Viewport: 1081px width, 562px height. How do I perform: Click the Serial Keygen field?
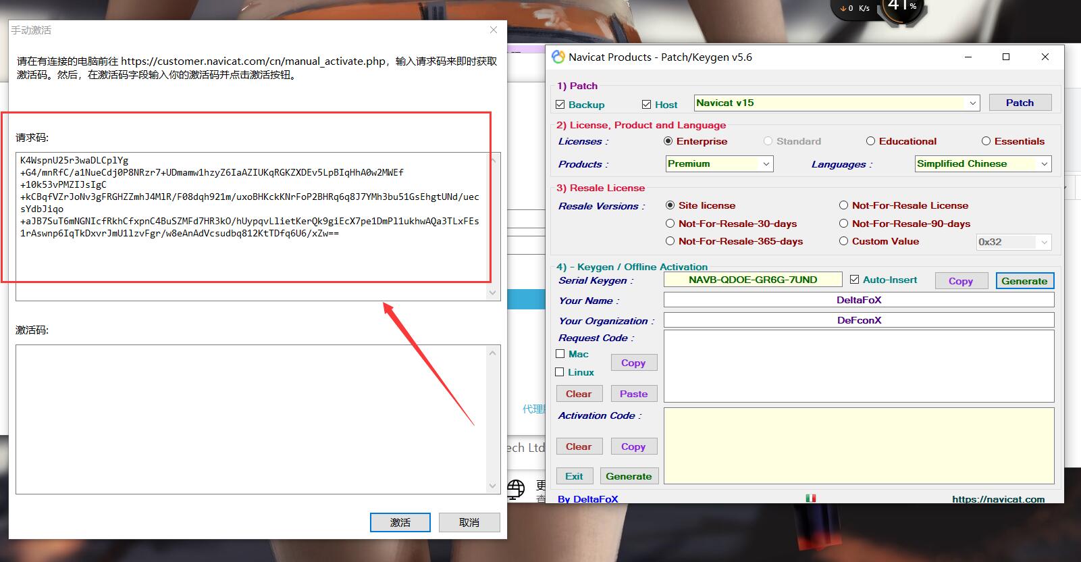tap(753, 280)
